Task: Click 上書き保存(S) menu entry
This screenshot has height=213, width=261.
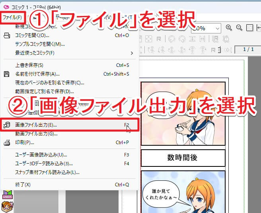Action: tap(70, 65)
